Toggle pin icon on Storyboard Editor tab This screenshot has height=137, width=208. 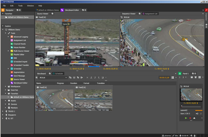coord(83,10)
